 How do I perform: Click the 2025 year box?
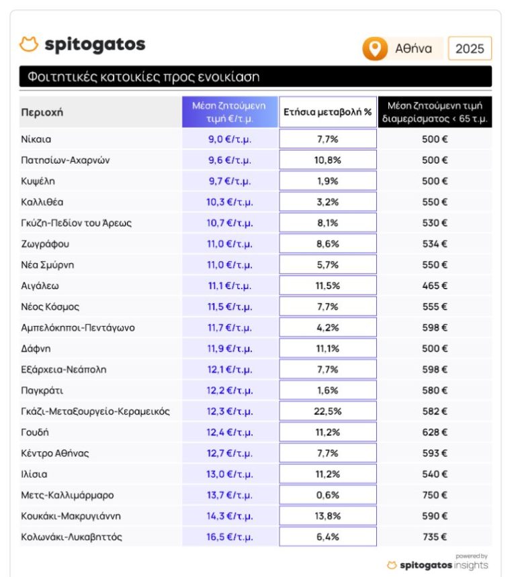470,49
